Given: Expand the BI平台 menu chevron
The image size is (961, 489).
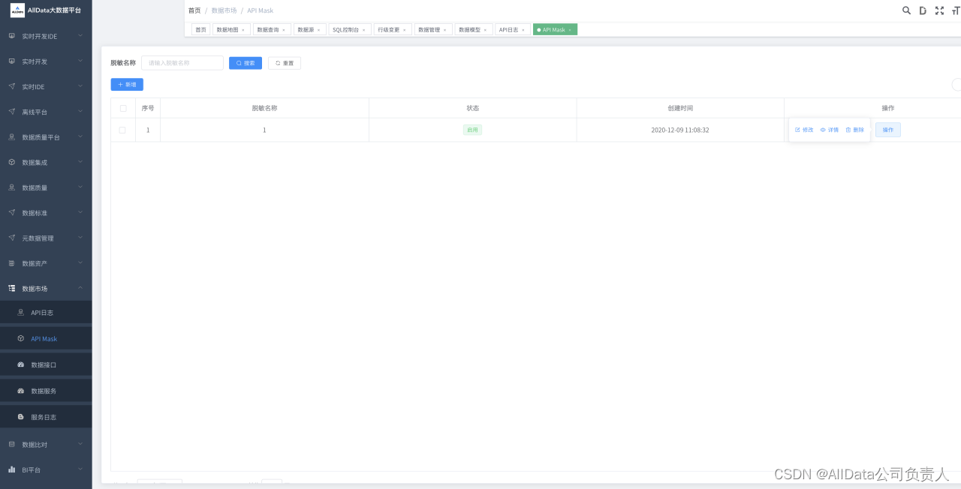Looking at the screenshot, I should [x=80, y=469].
